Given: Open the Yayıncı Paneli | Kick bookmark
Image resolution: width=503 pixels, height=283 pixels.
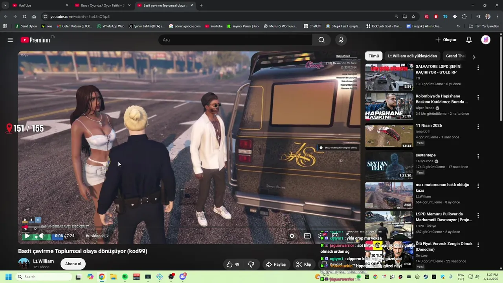Looking at the screenshot, I should pyautogui.click(x=243, y=26).
